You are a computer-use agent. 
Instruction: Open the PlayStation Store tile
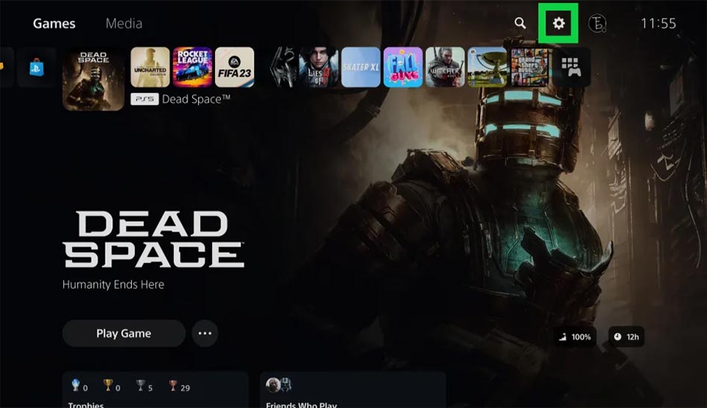(x=36, y=67)
